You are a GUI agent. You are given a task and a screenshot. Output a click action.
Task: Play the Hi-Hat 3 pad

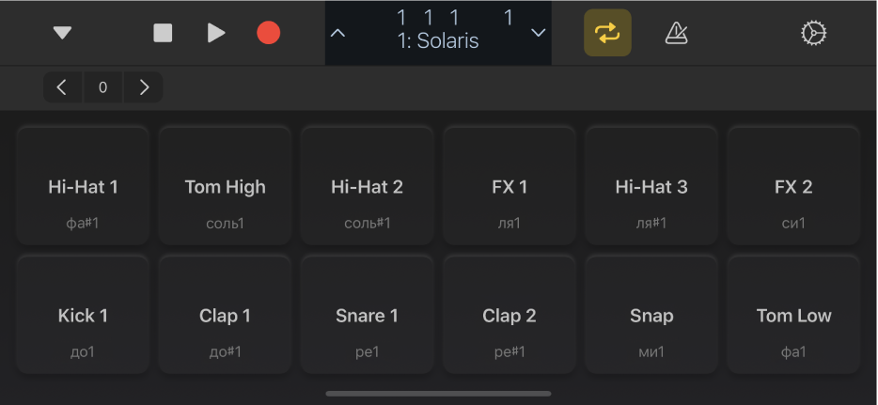[651, 186]
